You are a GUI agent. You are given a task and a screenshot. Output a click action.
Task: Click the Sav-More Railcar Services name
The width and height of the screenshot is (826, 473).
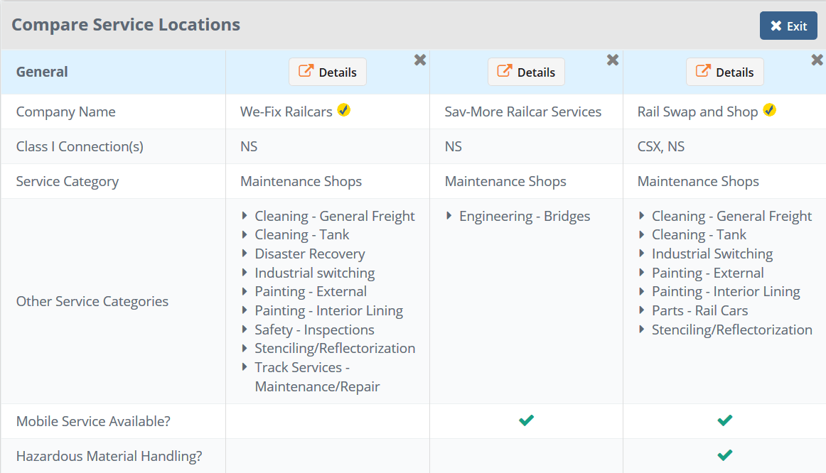pyautogui.click(x=522, y=112)
